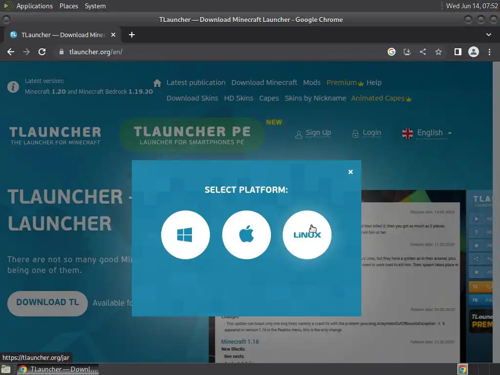The width and height of the screenshot is (500, 375).
Task: View site security lock information
Action: pyautogui.click(x=62, y=52)
